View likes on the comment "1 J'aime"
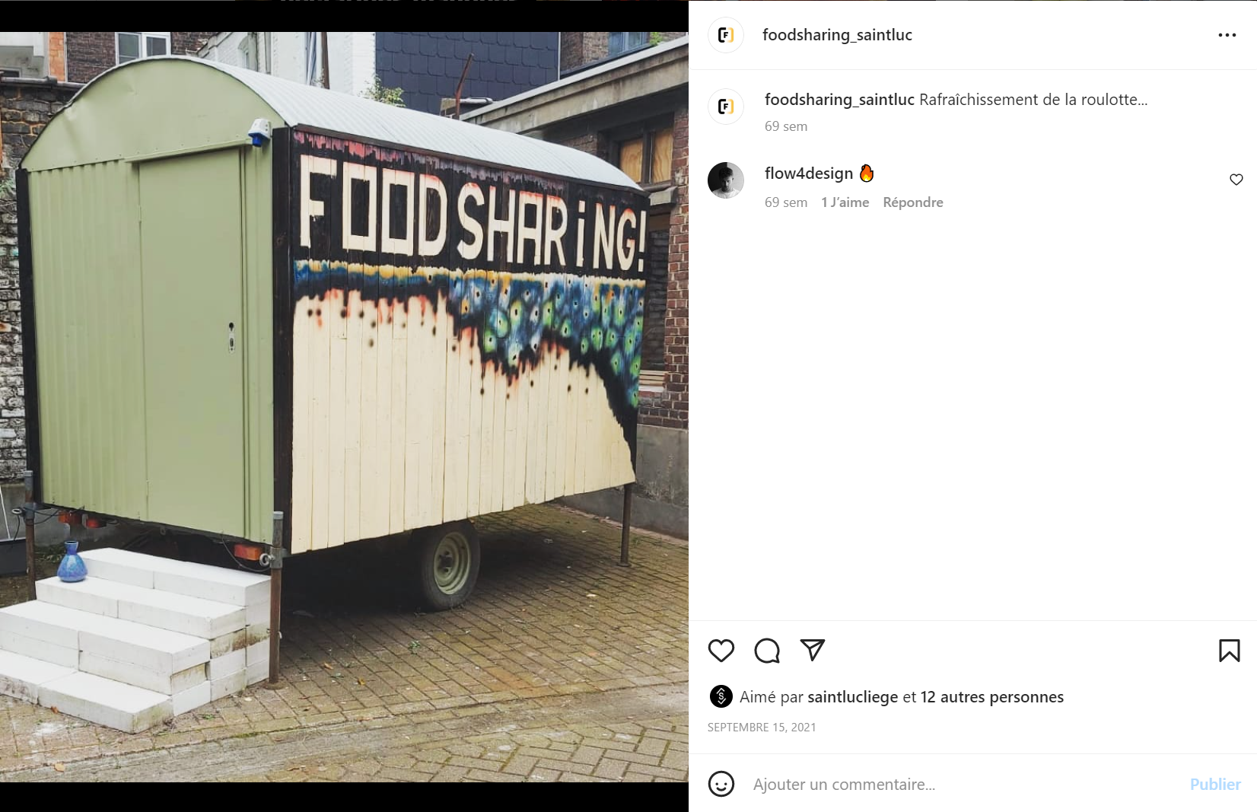 coord(845,202)
